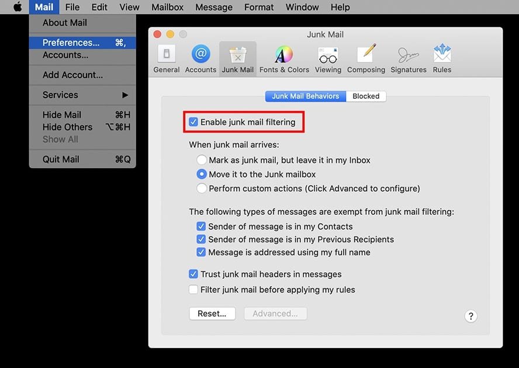
Task: Choose Hide Others menu item
Action: tap(82, 127)
